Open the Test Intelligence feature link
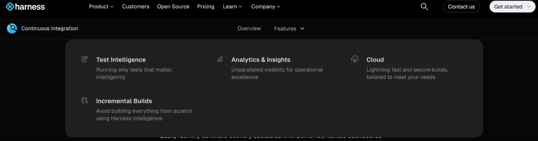Viewport: 538px width, 141px height. [x=121, y=60]
